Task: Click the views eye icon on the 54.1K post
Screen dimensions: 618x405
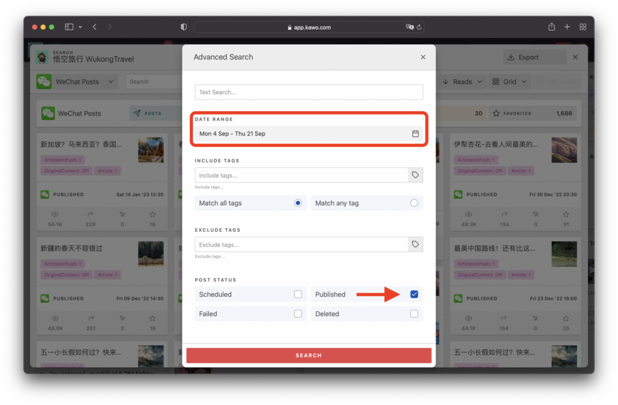Action: coord(55,214)
